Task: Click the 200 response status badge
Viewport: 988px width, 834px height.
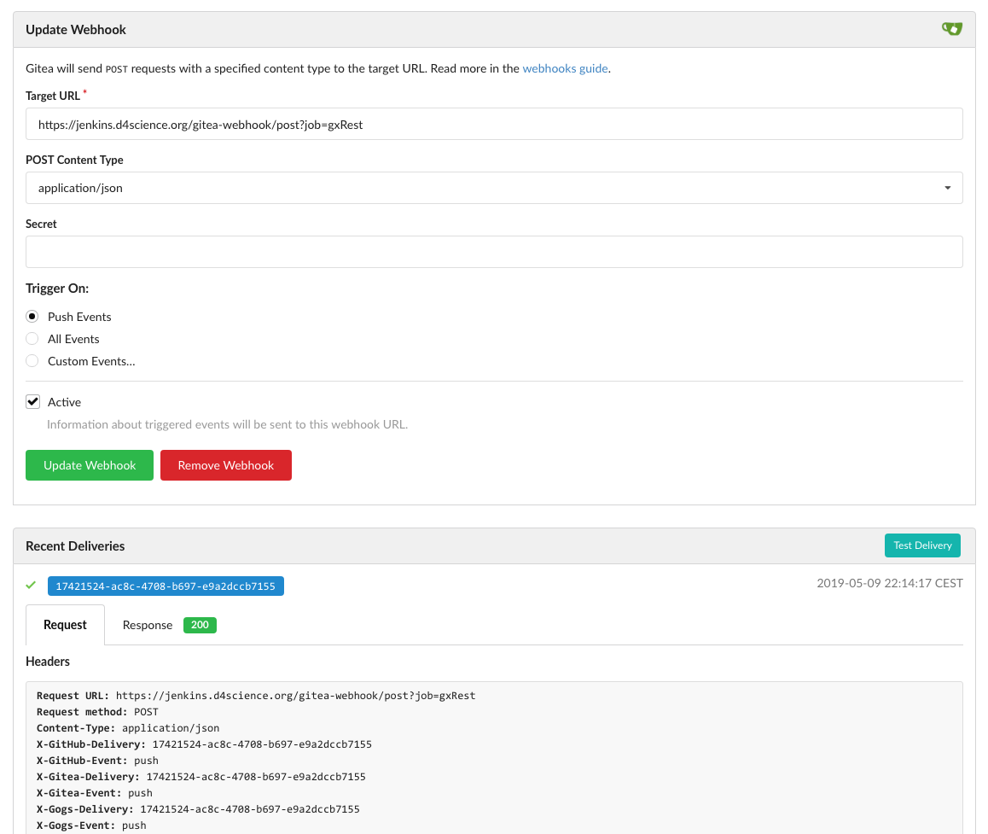Action: (200, 625)
